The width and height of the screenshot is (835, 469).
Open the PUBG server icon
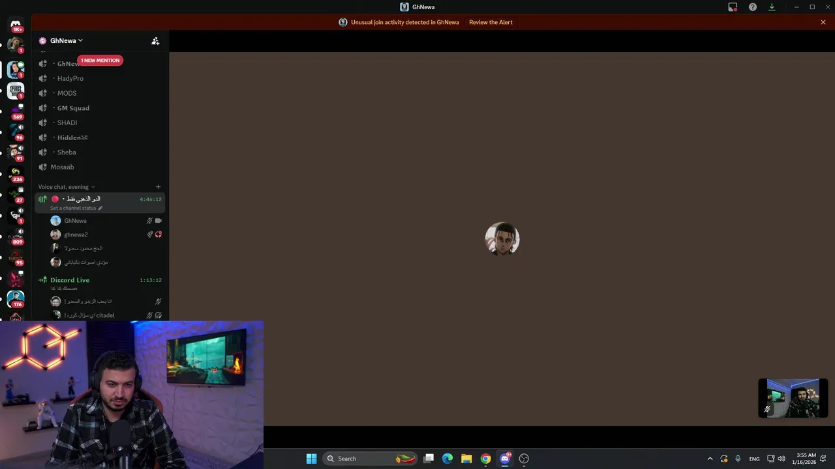coord(16,90)
